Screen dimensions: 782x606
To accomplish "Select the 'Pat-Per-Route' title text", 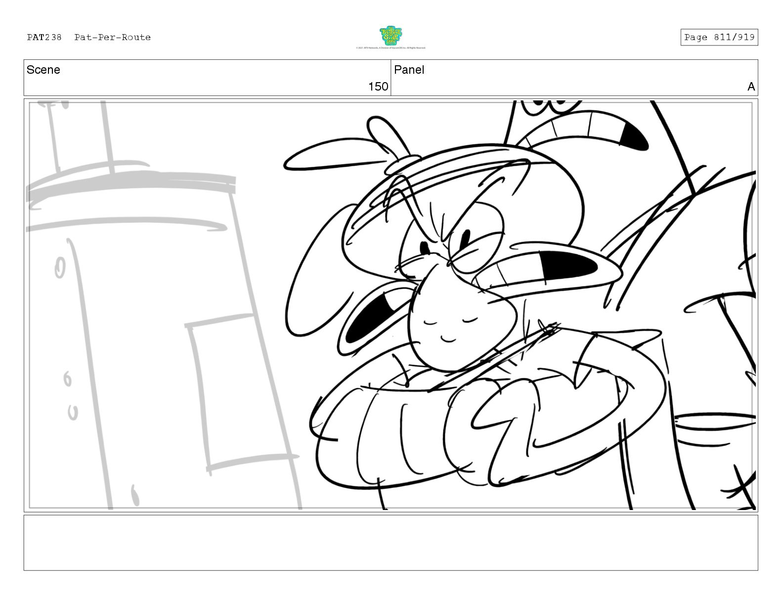I will click(113, 37).
